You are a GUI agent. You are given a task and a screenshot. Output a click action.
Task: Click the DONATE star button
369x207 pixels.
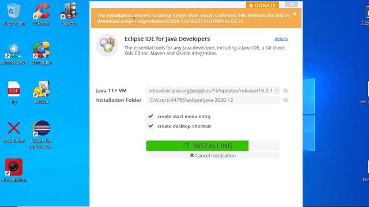[x=262, y=5]
